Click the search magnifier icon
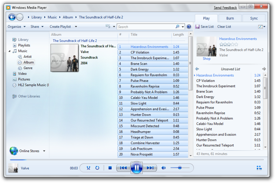 177,27
